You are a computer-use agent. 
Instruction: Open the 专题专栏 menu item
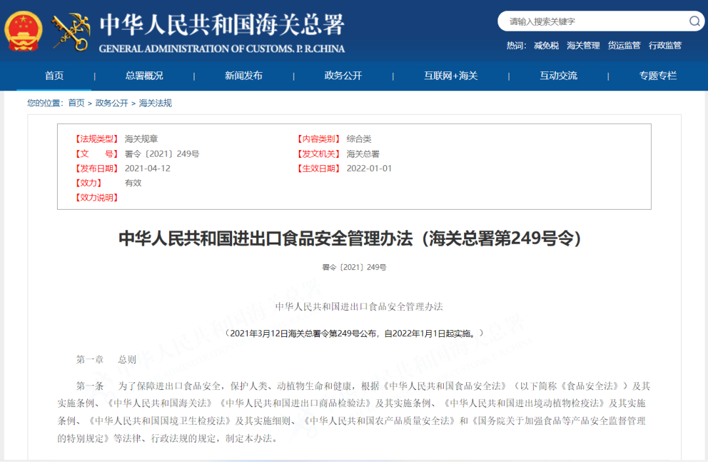point(658,75)
